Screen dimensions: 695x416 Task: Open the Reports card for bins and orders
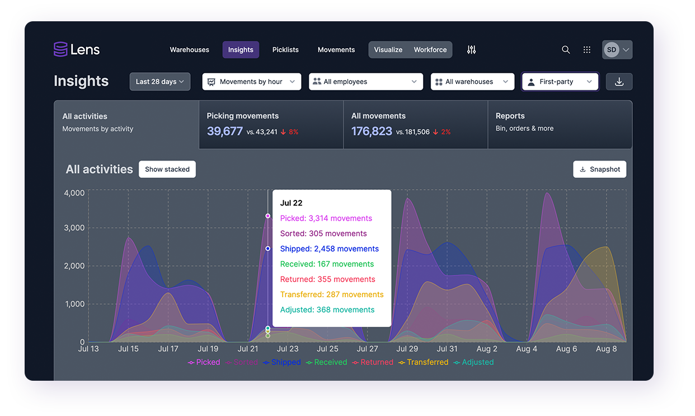560,124
